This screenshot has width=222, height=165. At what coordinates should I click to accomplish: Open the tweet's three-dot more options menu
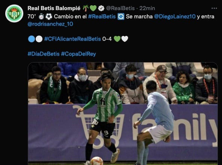click(214, 8)
